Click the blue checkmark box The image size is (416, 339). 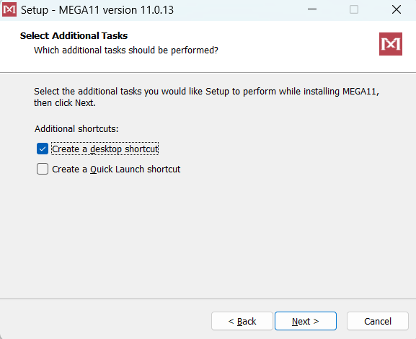(x=43, y=149)
